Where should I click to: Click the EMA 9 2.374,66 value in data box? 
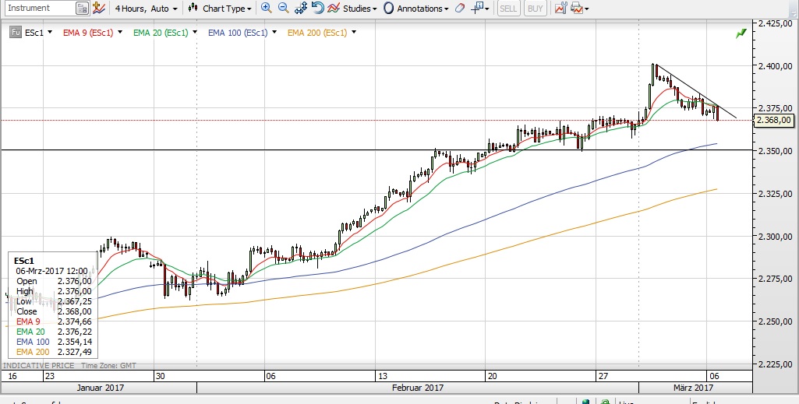[x=74, y=322]
